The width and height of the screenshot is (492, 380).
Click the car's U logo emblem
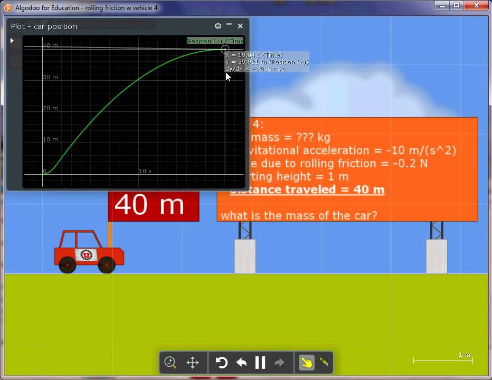[86, 255]
